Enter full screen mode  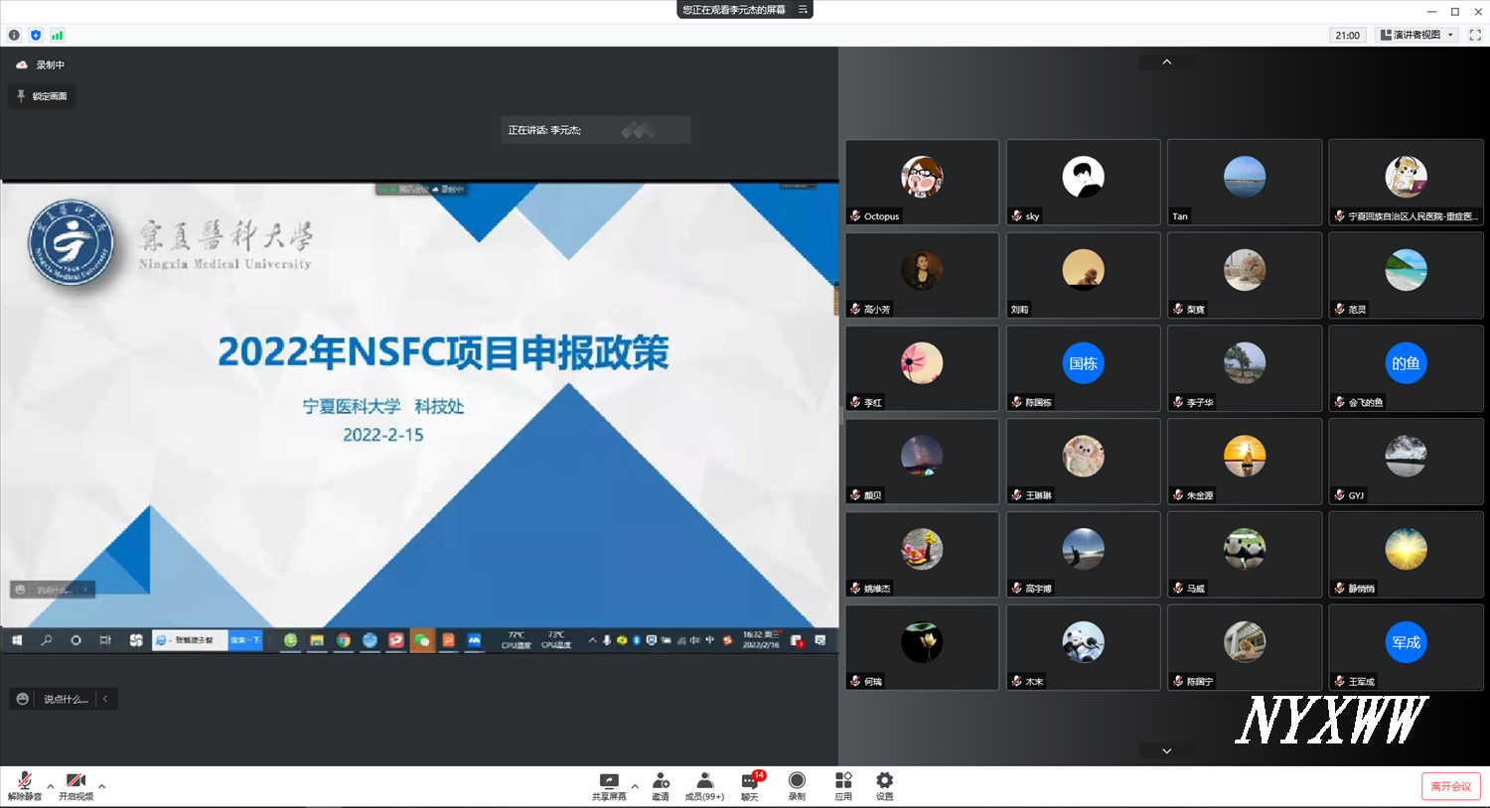(1475, 35)
